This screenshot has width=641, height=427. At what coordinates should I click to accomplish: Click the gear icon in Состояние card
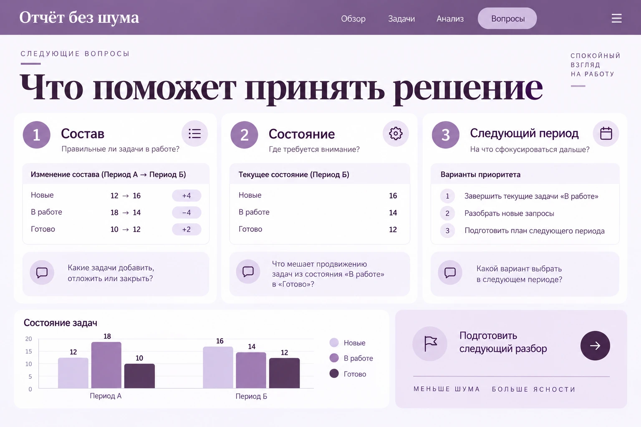[396, 133]
